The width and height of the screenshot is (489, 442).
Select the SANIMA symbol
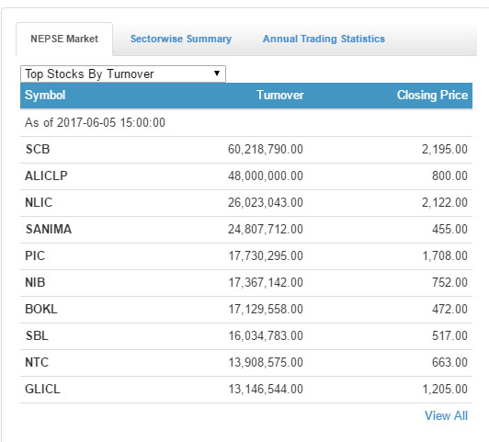pos(49,229)
